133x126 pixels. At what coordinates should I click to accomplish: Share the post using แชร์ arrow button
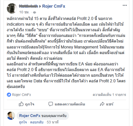click(x=107, y=104)
